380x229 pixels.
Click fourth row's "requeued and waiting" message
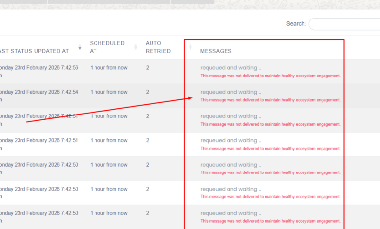coord(230,141)
